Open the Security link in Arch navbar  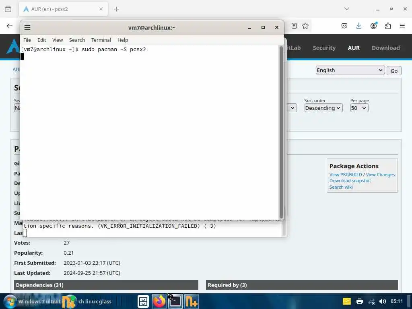coord(324,48)
